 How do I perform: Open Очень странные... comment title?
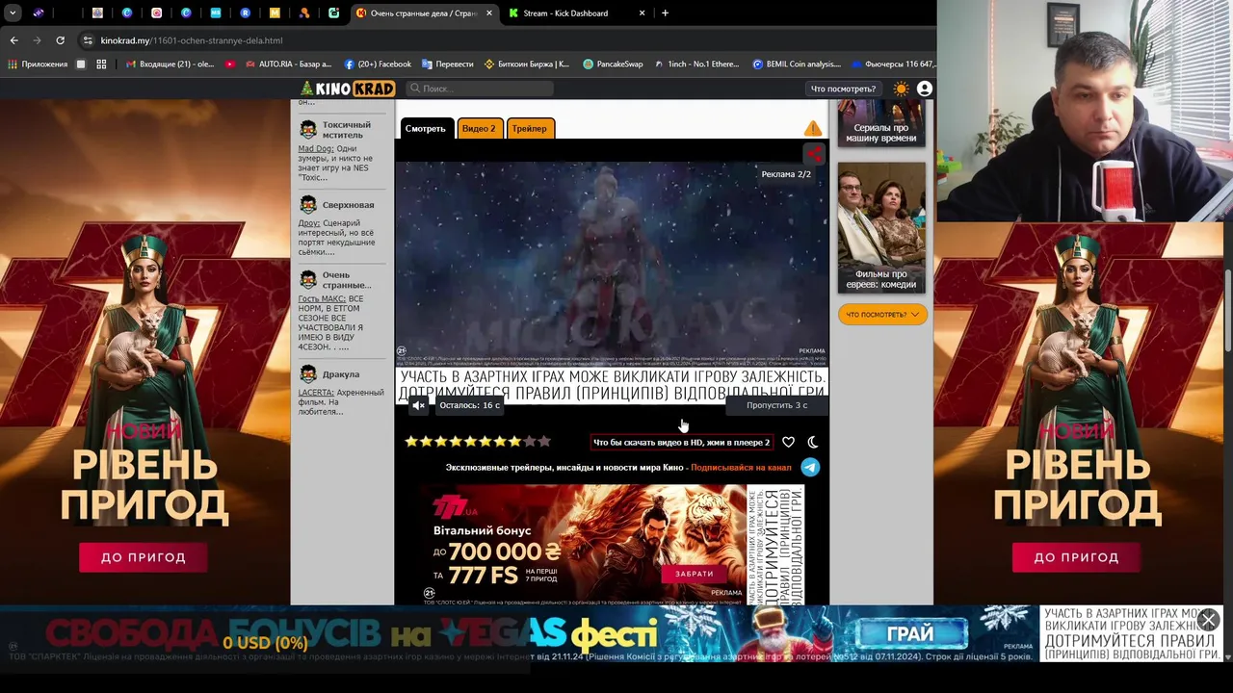pyautogui.click(x=347, y=280)
